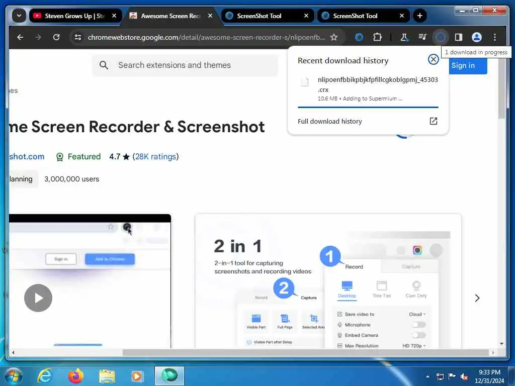Go forward with the forward arrow
515x386 pixels.
click(x=38, y=37)
